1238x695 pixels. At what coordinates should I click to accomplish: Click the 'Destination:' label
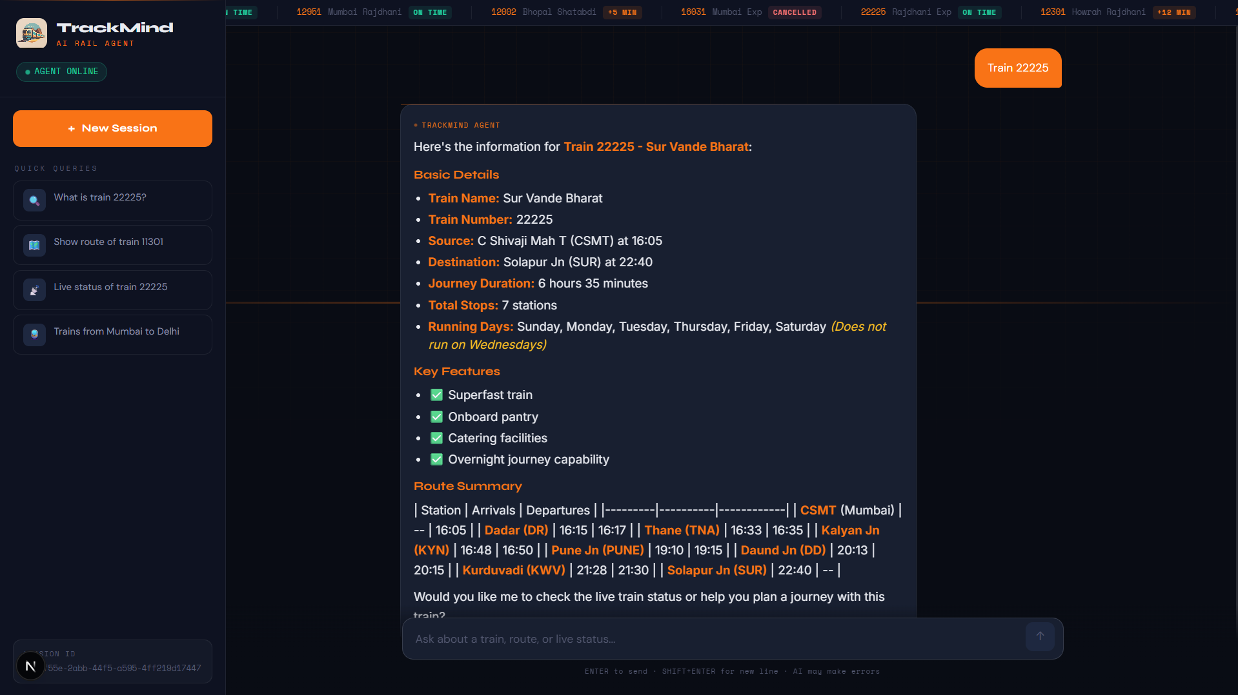click(x=463, y=262)
